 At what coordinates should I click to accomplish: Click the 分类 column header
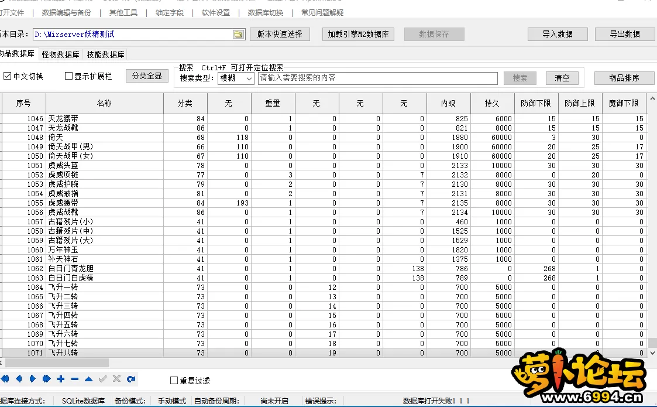[x=185, y=103]
